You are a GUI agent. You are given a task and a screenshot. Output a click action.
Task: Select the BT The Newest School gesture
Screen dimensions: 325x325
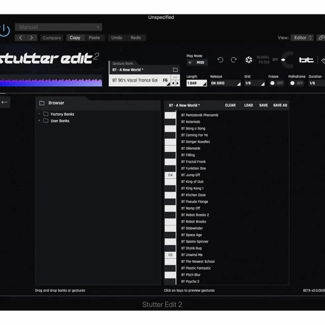coord(198,262)
